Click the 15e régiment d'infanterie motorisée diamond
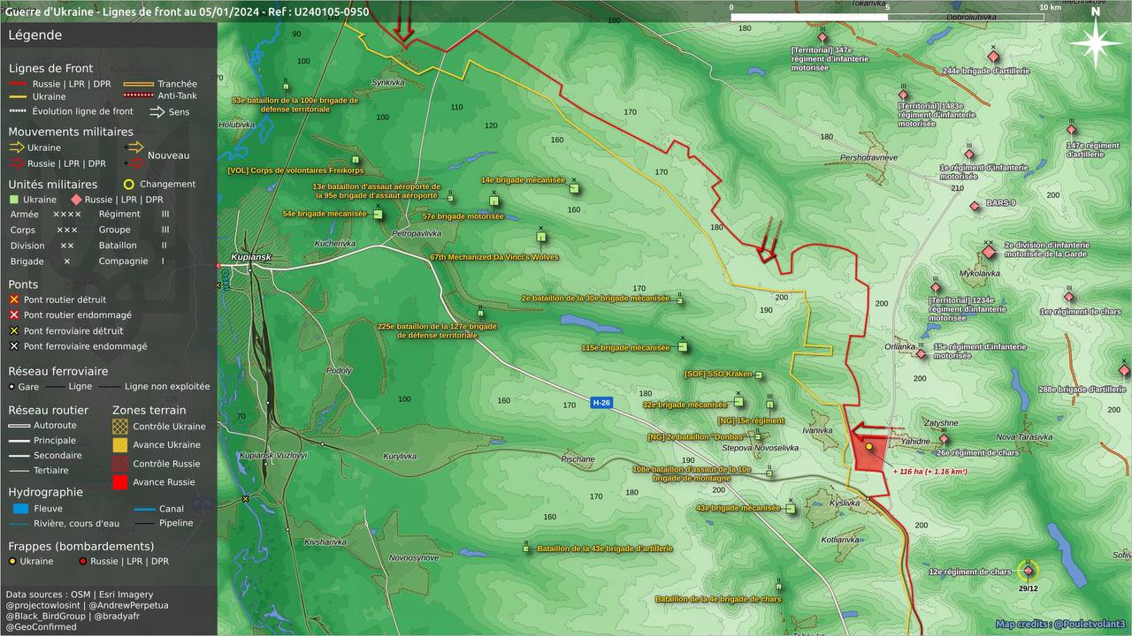The image size is (1132, 636). 921,354
